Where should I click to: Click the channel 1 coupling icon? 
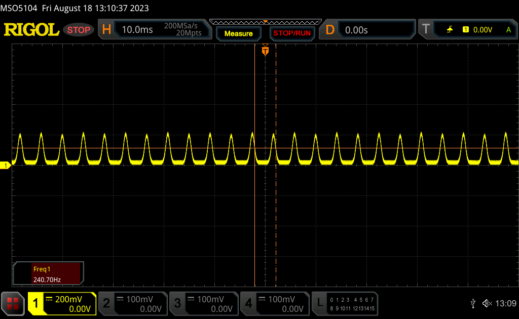click(49, 299)
